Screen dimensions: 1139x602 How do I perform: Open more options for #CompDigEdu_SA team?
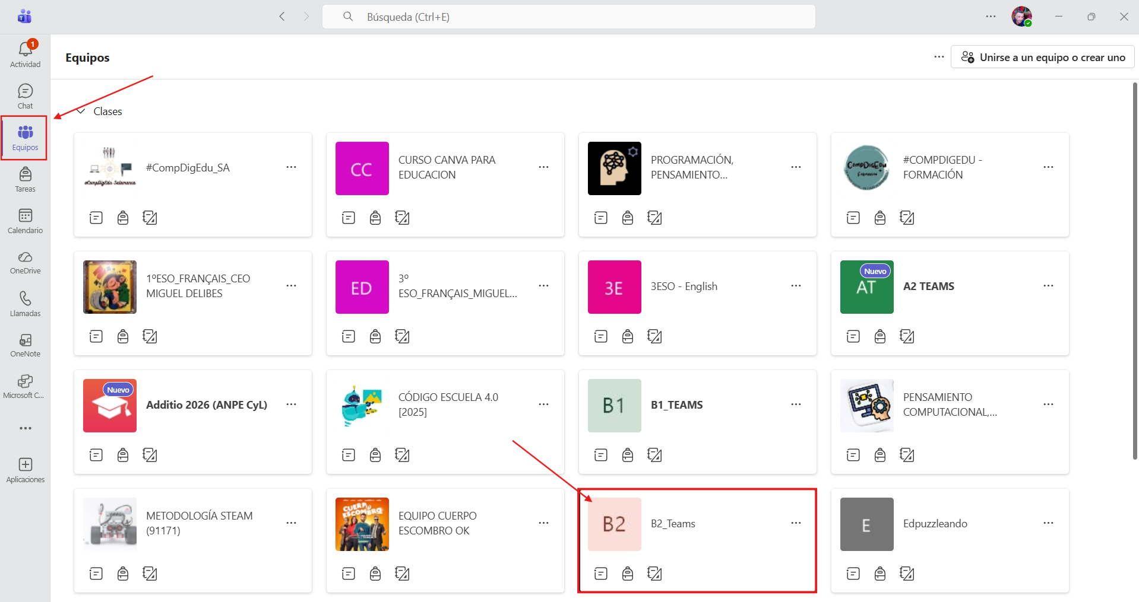coord(291,167)
